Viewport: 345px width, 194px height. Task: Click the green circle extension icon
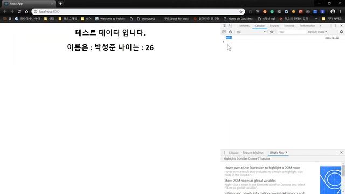pyautogui.click(x=272, y=12)
